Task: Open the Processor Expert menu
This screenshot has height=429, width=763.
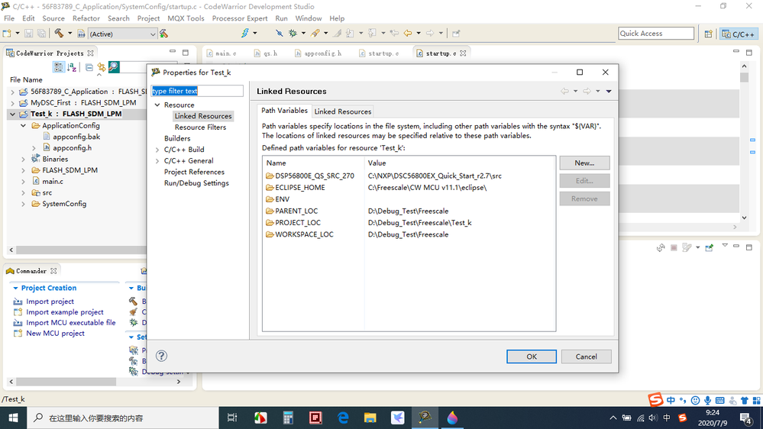Action: [239, 18]
